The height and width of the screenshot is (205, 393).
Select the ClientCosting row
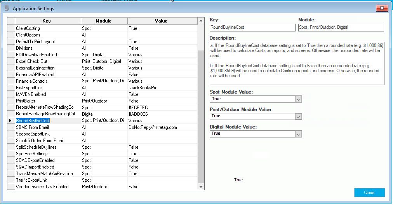pos(102,28)
